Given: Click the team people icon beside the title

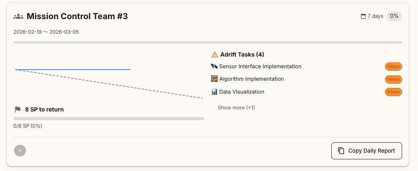Looking at the screenshot, I should pos(18,17).
